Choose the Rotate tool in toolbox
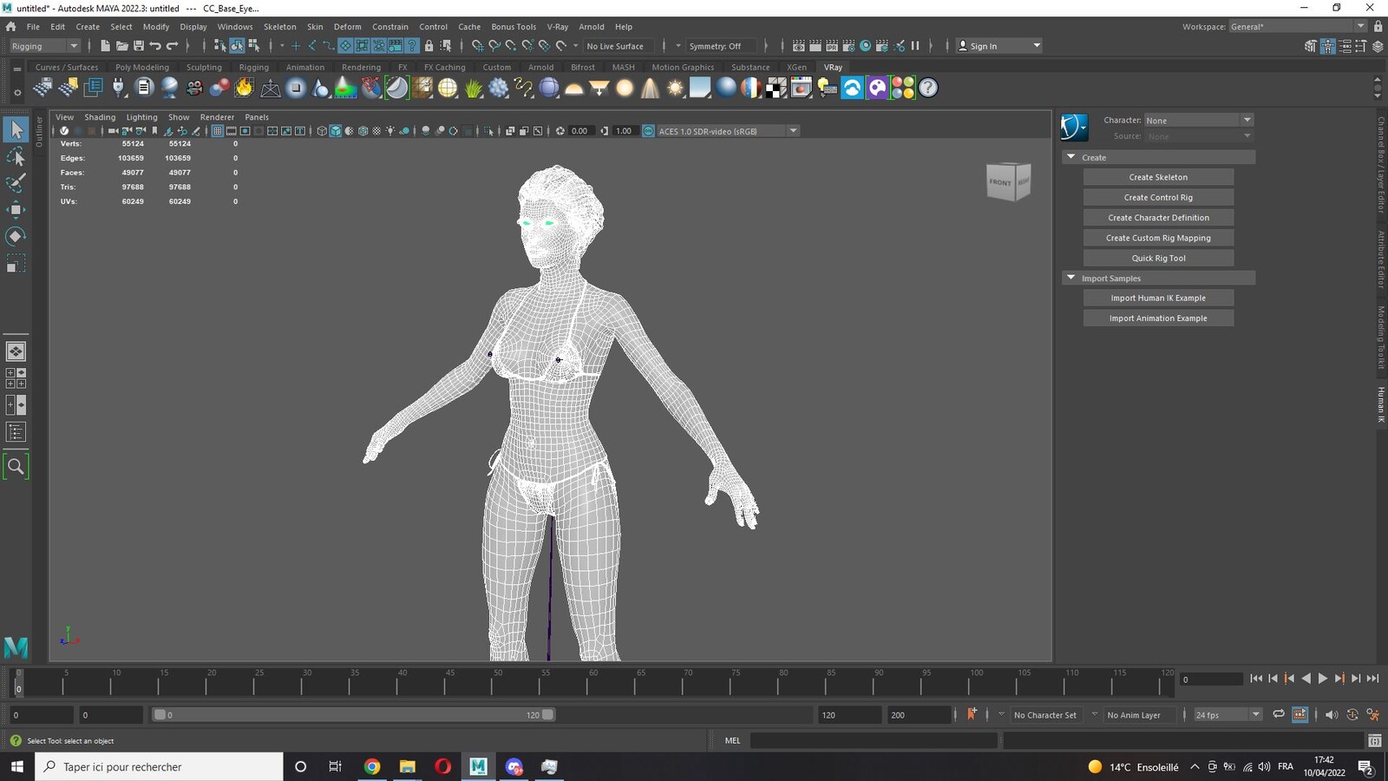The width and height of the screenshot is (1388, 781). (16, 236)
